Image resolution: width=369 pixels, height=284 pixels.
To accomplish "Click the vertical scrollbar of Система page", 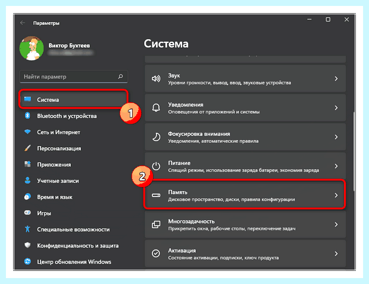I will point(354,152).
